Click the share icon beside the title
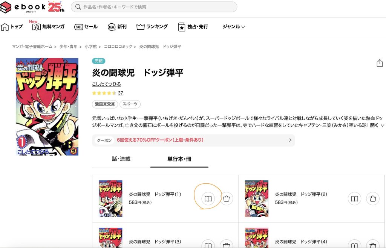The width and height of the screenshot is (386, 248). (380, 63)
